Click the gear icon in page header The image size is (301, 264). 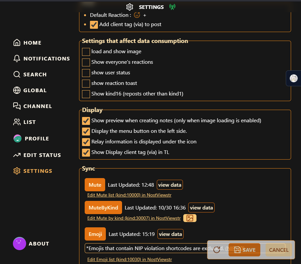pyautogui.click(x=130, y=7)
